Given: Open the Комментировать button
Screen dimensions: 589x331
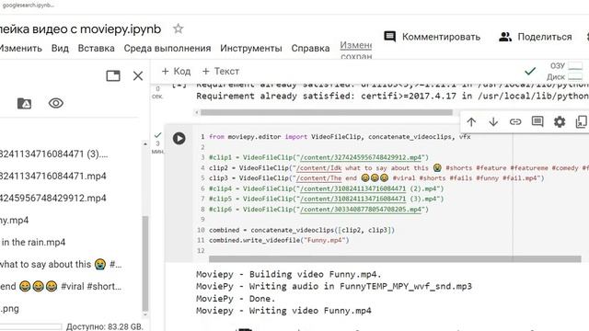Looking at the screenshot, I should pos(432,37).
